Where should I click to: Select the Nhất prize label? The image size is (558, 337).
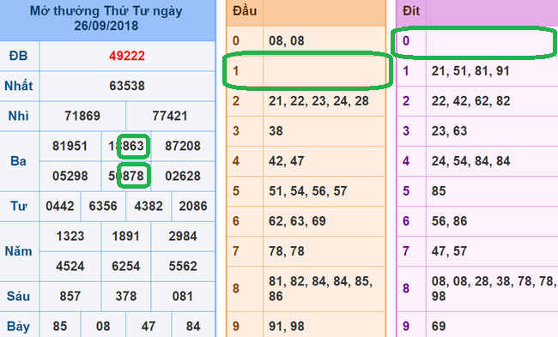[x=19, y=86]
